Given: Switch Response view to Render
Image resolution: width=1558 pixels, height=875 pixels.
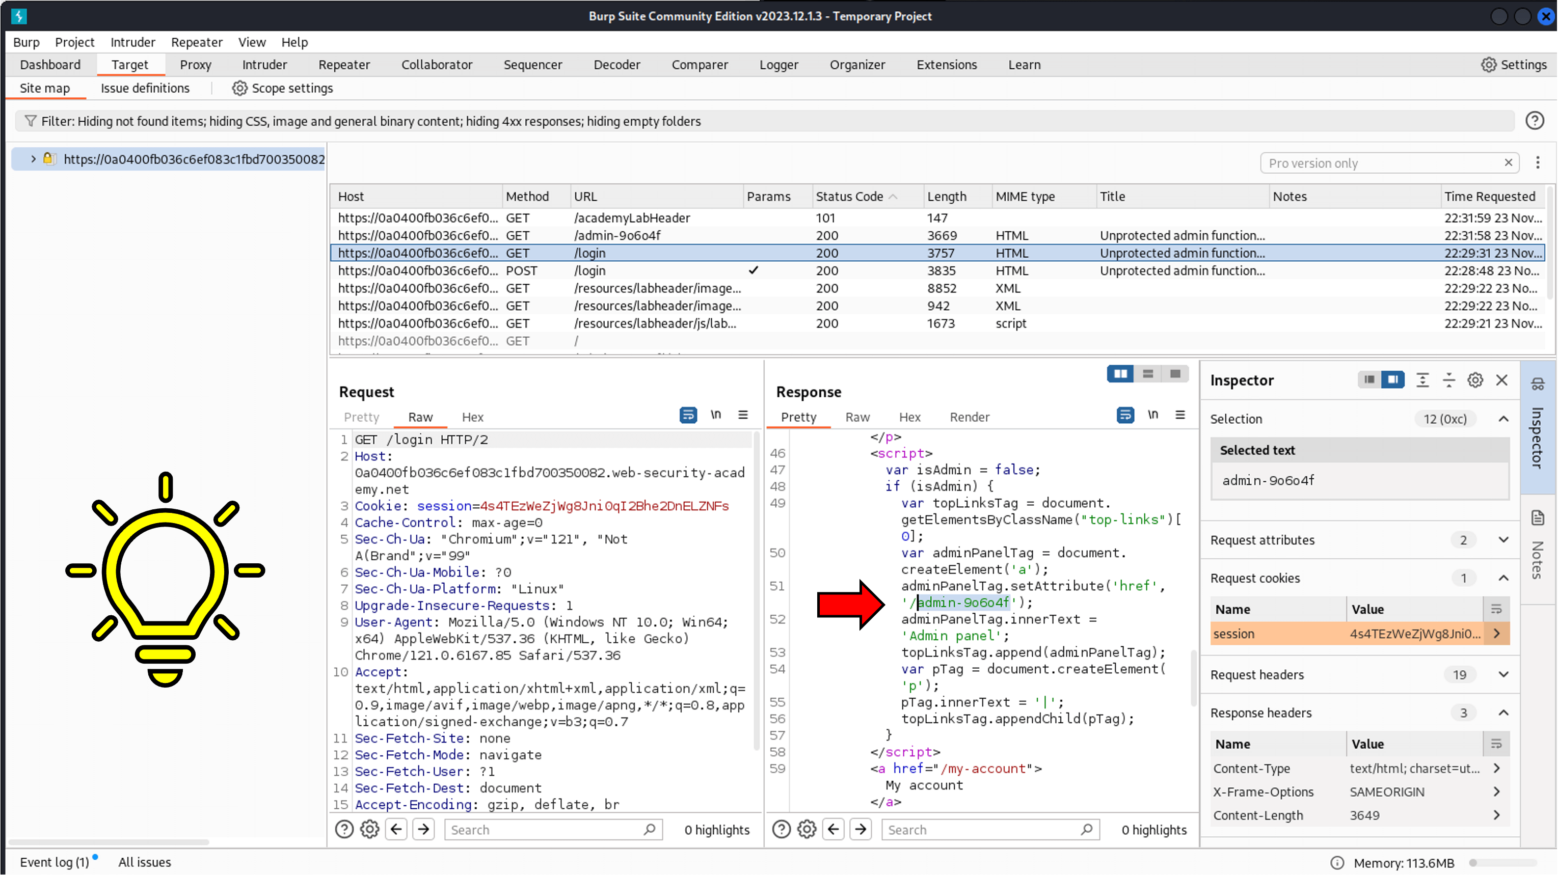Looking at the screenshot, I should (x=970, y=417).
